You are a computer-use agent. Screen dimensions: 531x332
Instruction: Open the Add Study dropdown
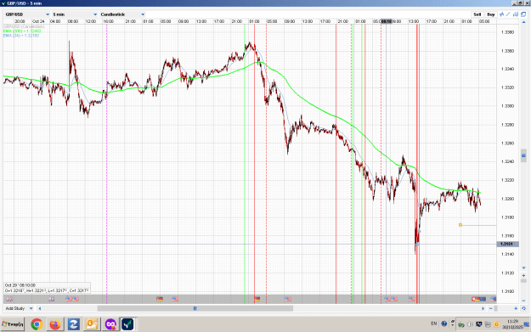point(19,308)
